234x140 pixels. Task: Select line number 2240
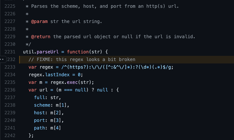click(x=10, y=120)
